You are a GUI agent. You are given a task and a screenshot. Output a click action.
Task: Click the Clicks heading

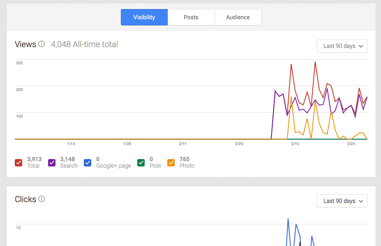[x=25, y=199]
